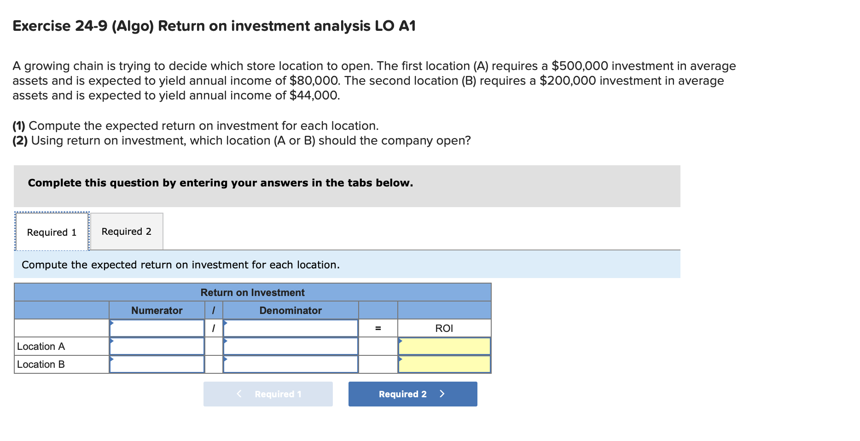Click the Location A row label
The height and width of the screenshot is (441, 860).
(41, 346)
